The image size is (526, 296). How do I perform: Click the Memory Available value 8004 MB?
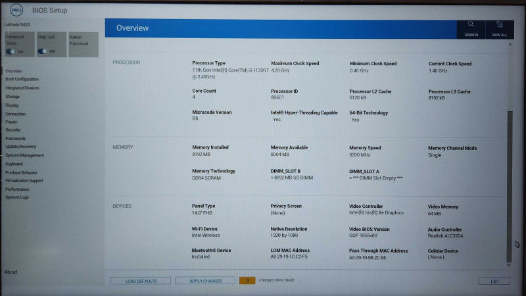pos(280,155)
